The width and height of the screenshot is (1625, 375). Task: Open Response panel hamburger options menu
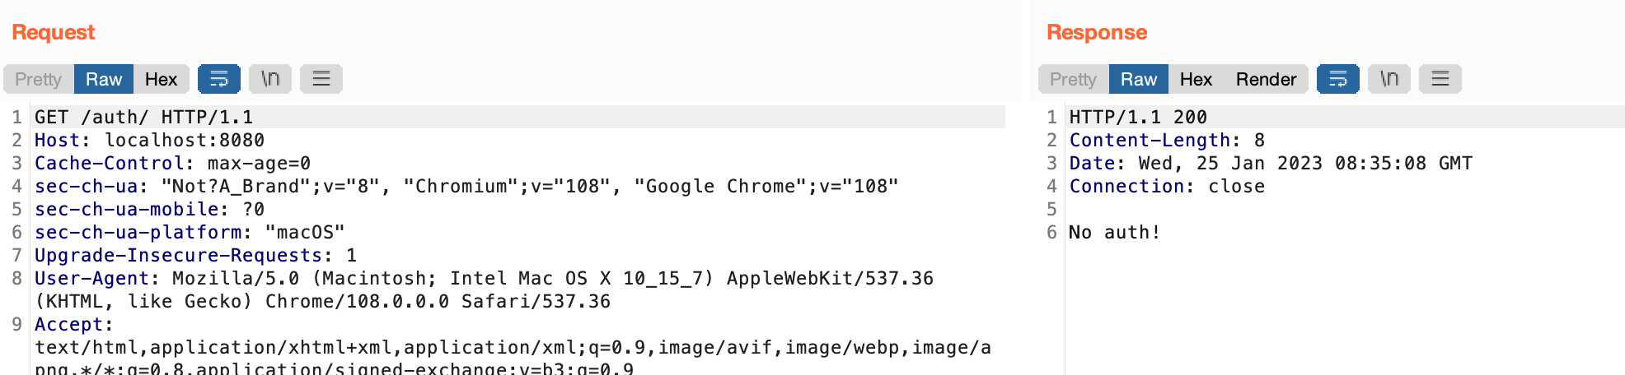coord(1440,79)
